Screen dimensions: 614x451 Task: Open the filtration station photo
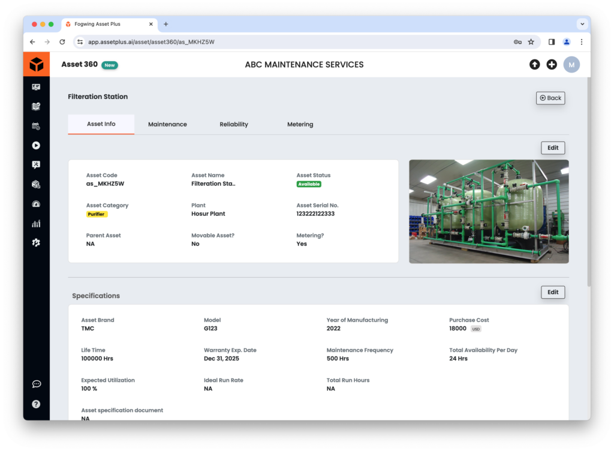[489, 211]
